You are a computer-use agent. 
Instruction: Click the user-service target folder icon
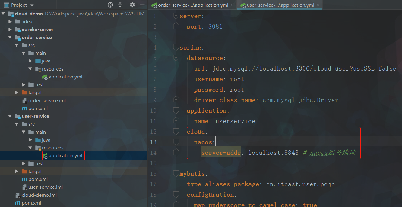24,172
